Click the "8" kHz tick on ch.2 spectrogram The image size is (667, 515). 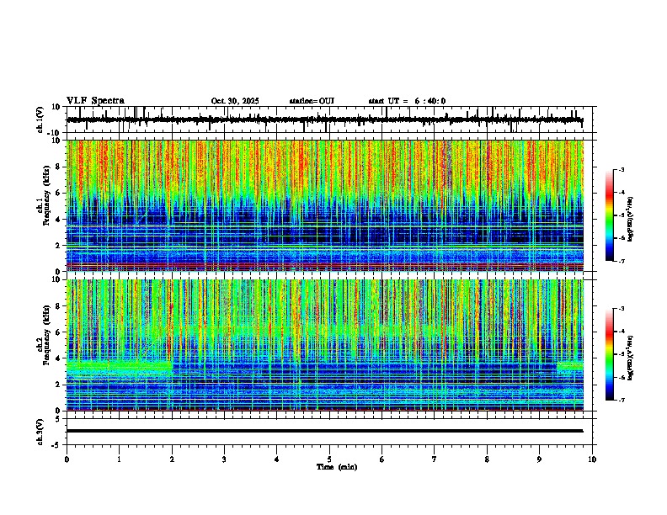point(58,306)
